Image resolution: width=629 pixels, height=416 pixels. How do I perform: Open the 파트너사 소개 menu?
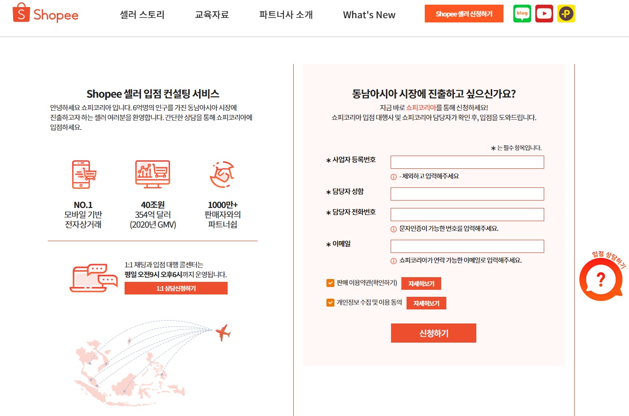point(286,14)
